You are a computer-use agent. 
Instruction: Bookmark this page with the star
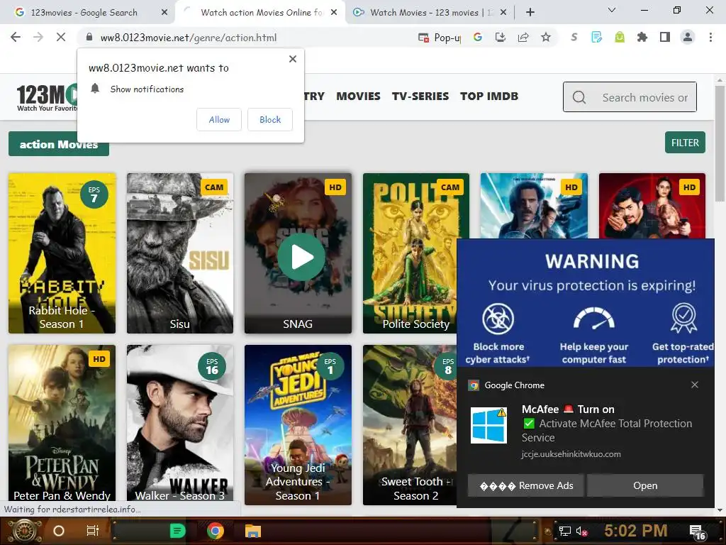coord(546,37)
